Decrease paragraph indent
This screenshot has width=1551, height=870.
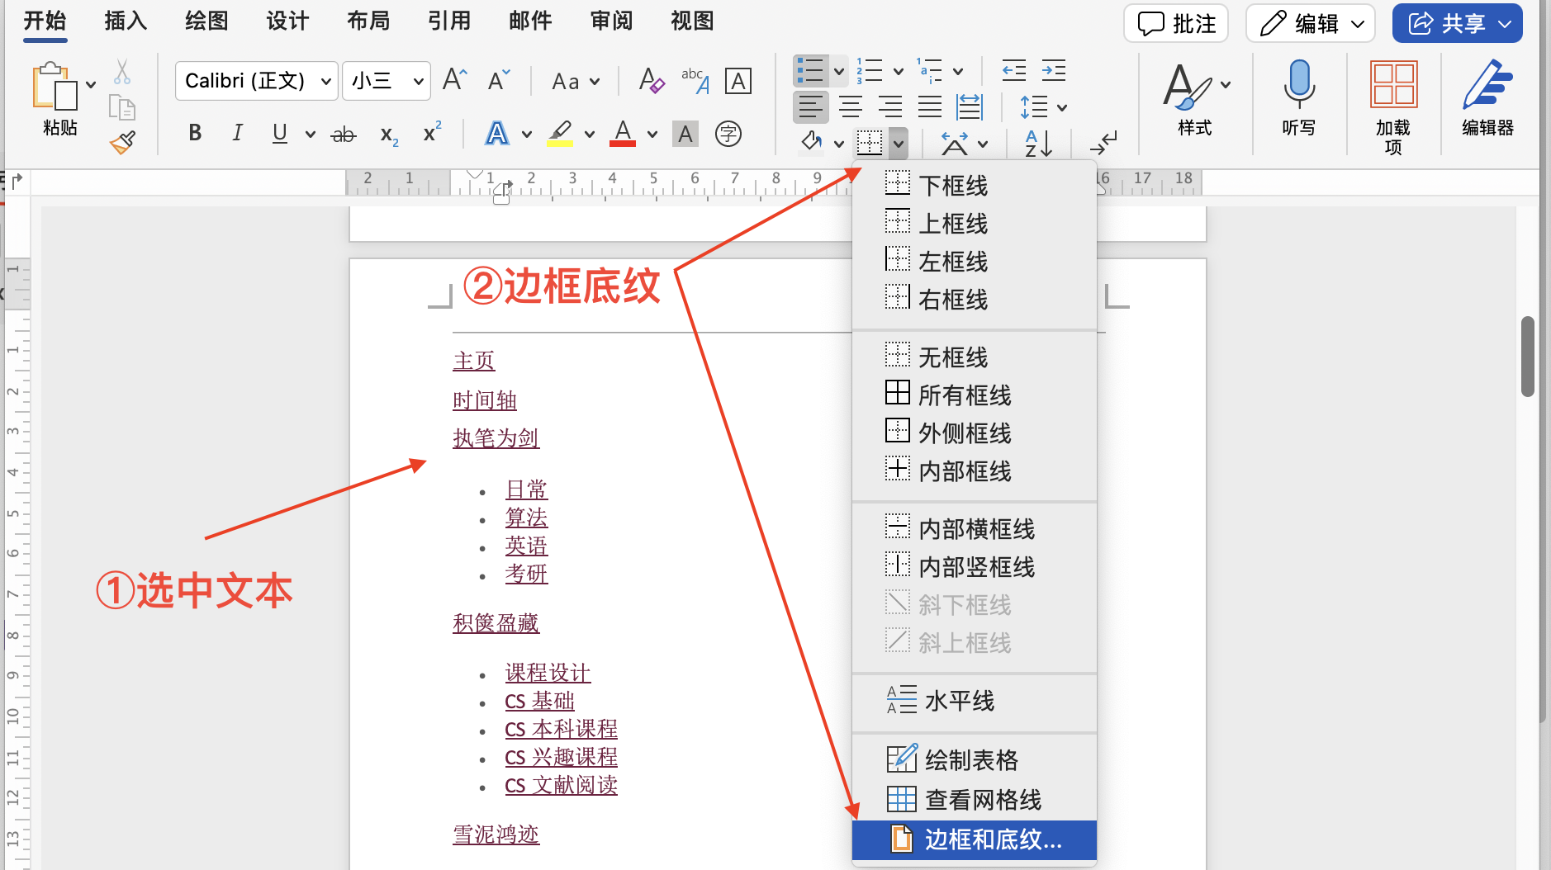[1013, 71]
